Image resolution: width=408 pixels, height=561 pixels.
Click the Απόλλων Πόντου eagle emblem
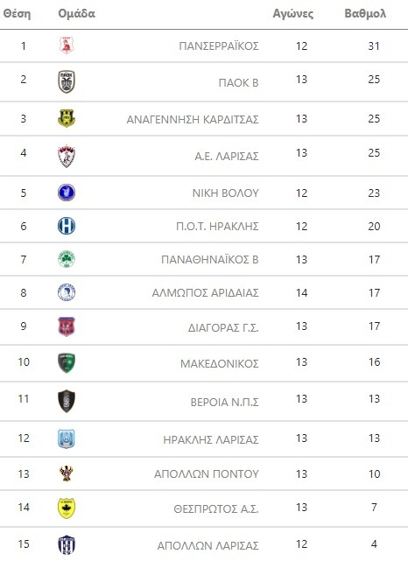click(67, 473)
